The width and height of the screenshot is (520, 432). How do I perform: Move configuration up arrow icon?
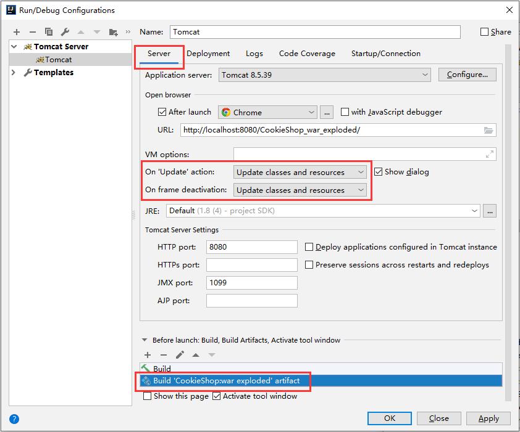81,32
